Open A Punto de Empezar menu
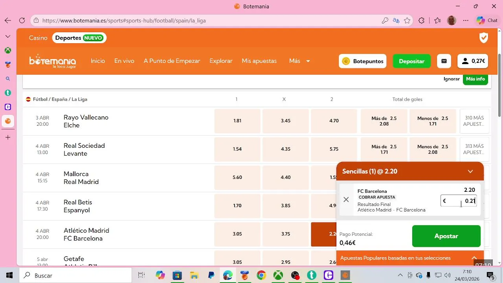This screenshot has width=503, height=283. (172, 61)
